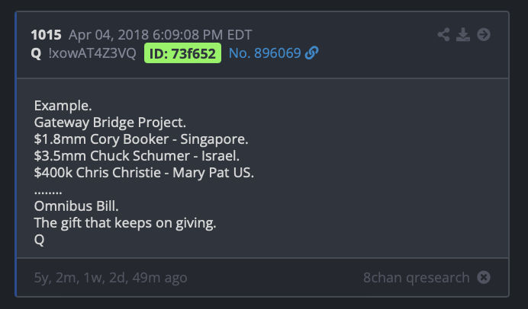The width and height of the screenshot is (528, 309).
Task: Click the post number 1015
Action: [x=46, y=35]
